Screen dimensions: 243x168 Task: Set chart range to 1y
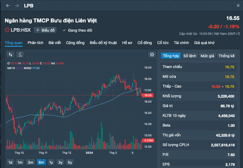click(x=51, y=162)
